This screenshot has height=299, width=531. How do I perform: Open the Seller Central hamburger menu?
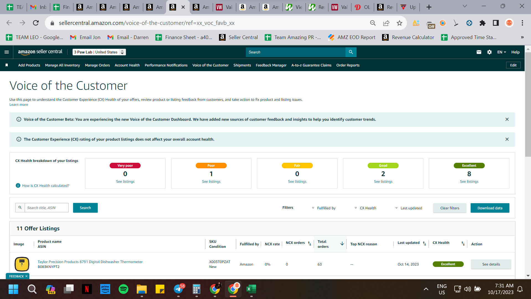7,52
